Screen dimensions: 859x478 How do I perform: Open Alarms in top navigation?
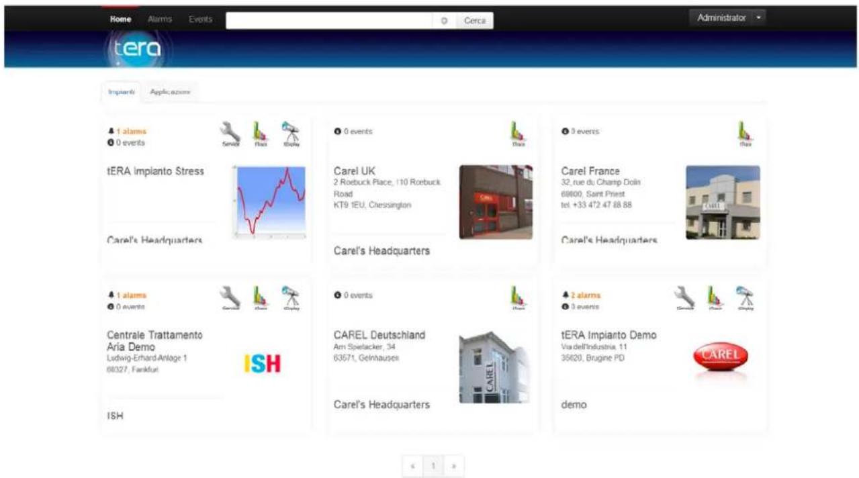[x=160, y=19]
